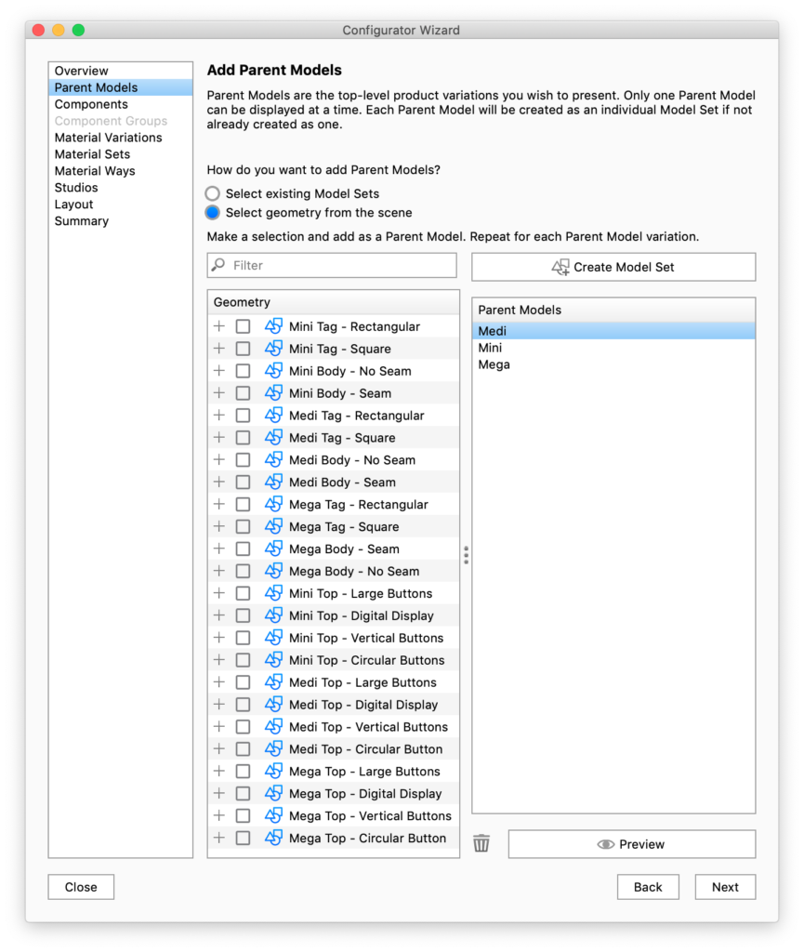Expand the Medi Tag - Rectangular tree item
804x952 pixels.
219,416
